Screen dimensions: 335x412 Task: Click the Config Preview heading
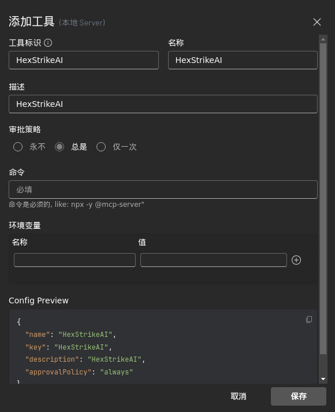tap(39, 300)
